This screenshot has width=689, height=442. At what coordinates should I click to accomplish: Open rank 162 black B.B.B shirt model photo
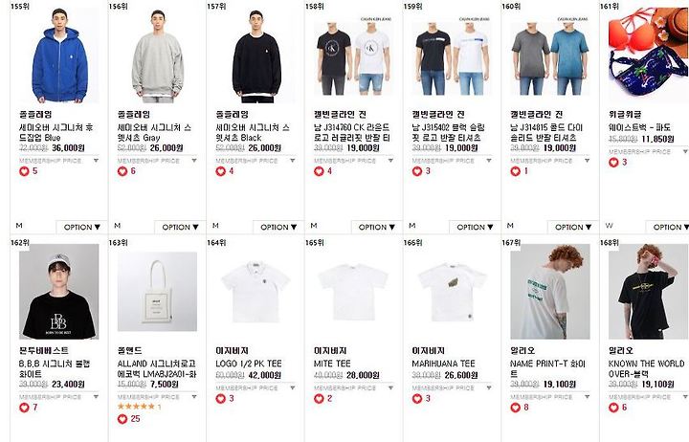coord(59,292)
